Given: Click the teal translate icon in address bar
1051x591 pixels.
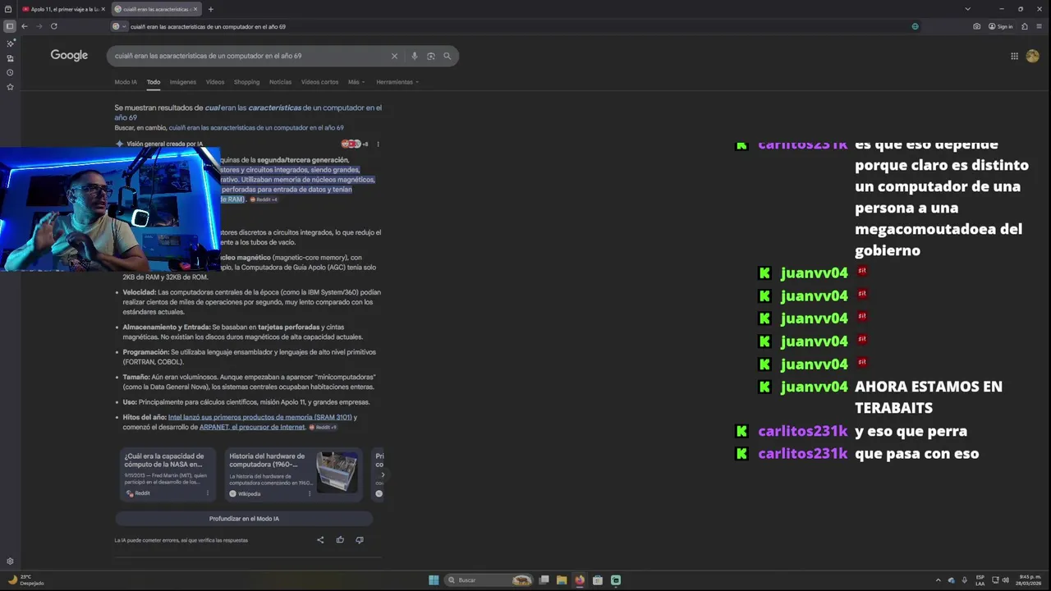Looking at the screenshot, I should click(x=915, y=26).
